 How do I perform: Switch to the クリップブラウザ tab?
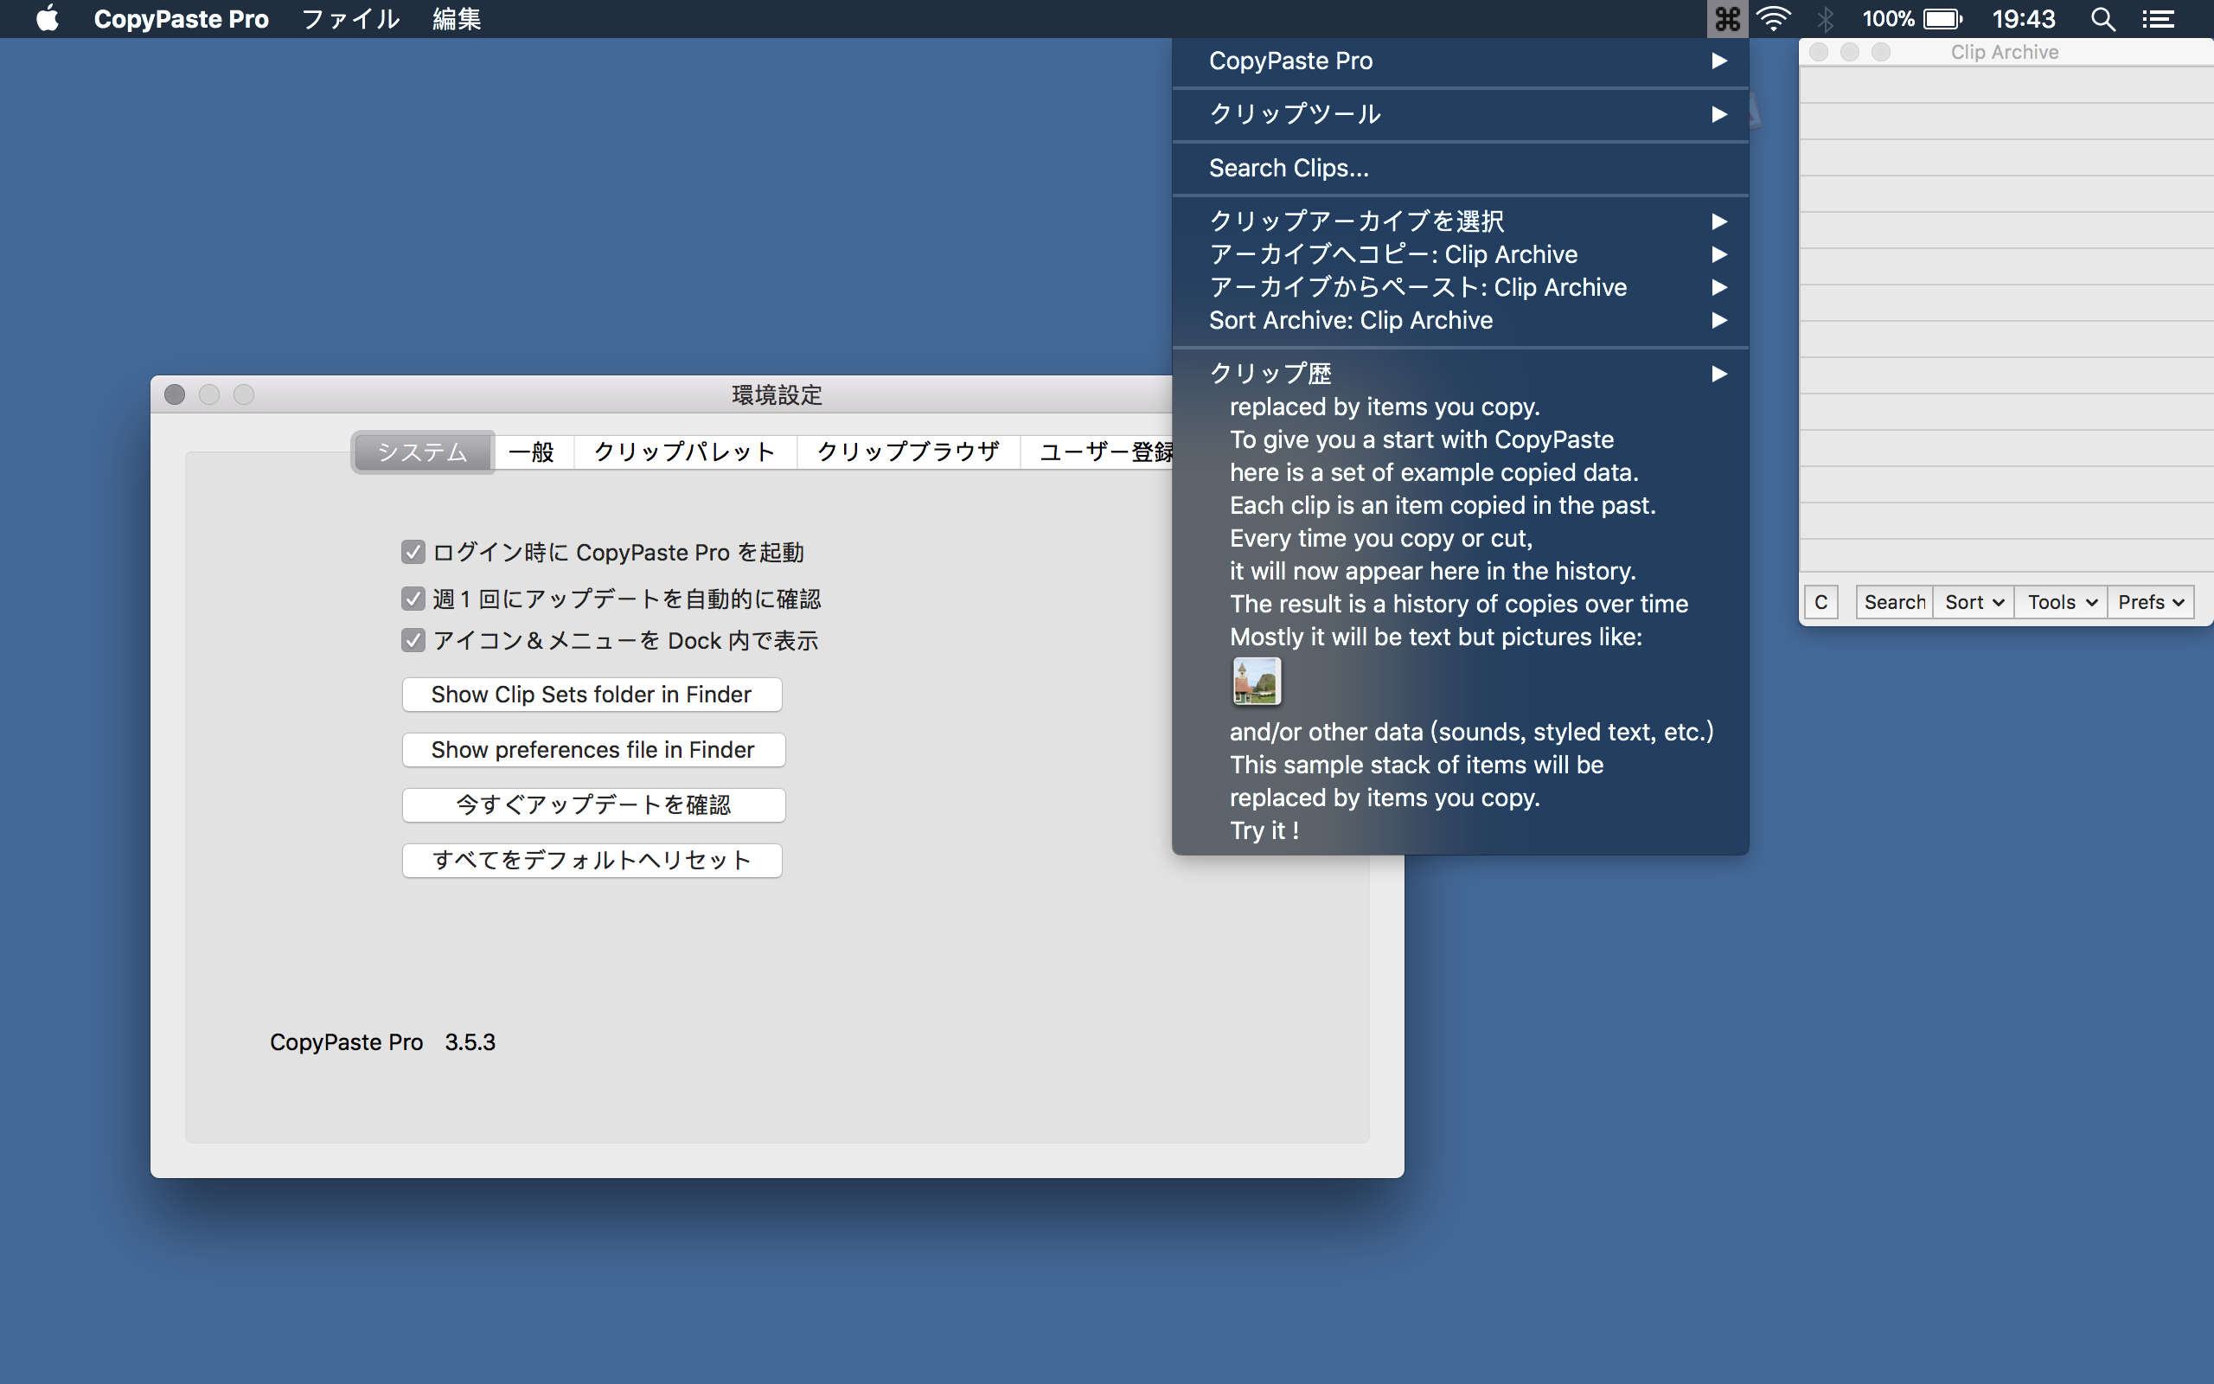pos(908,452)
